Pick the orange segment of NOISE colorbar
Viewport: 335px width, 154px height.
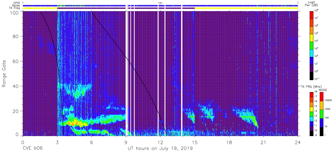point(321,105)
